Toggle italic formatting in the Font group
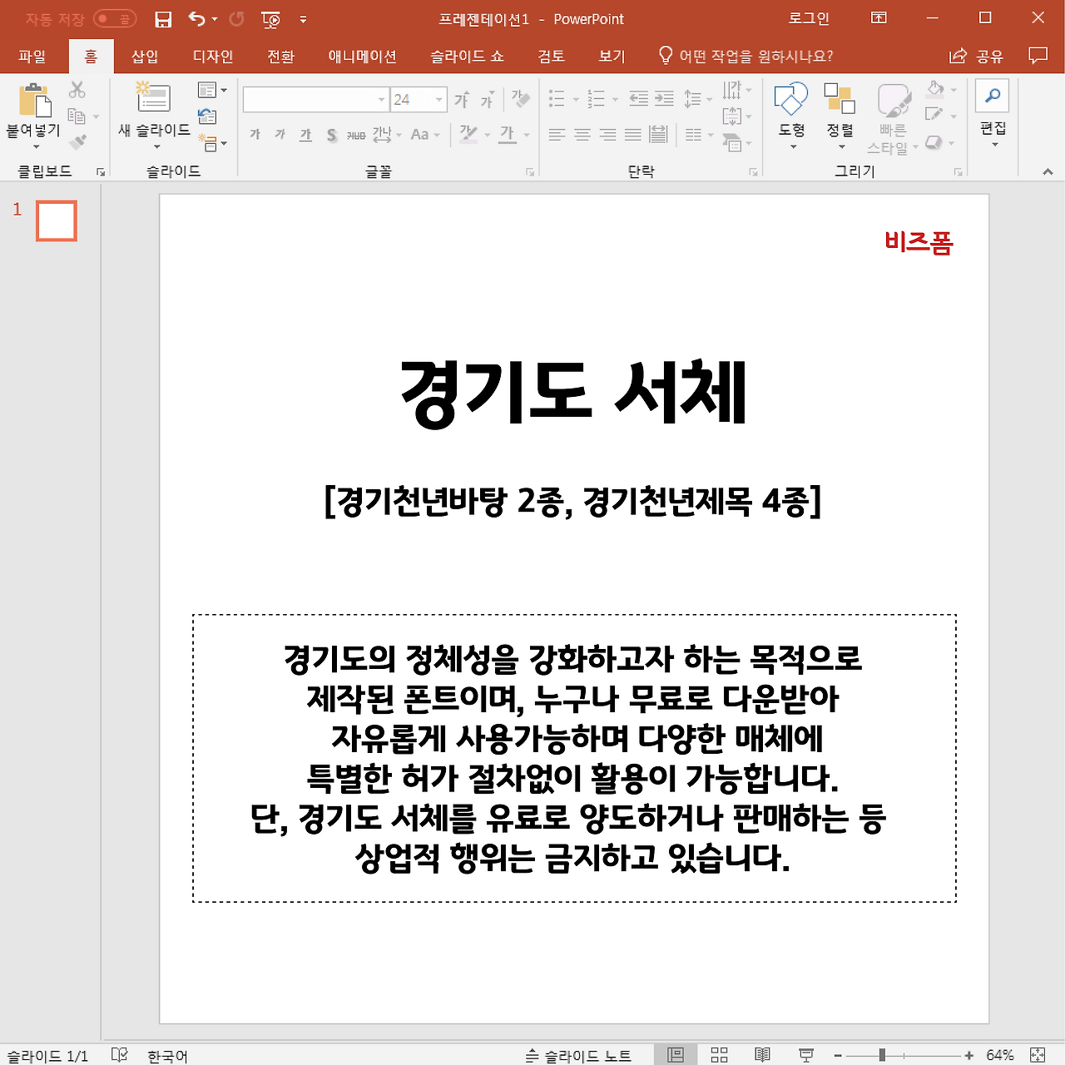Screen dimensions: 1065x1065 coord(280,134)
